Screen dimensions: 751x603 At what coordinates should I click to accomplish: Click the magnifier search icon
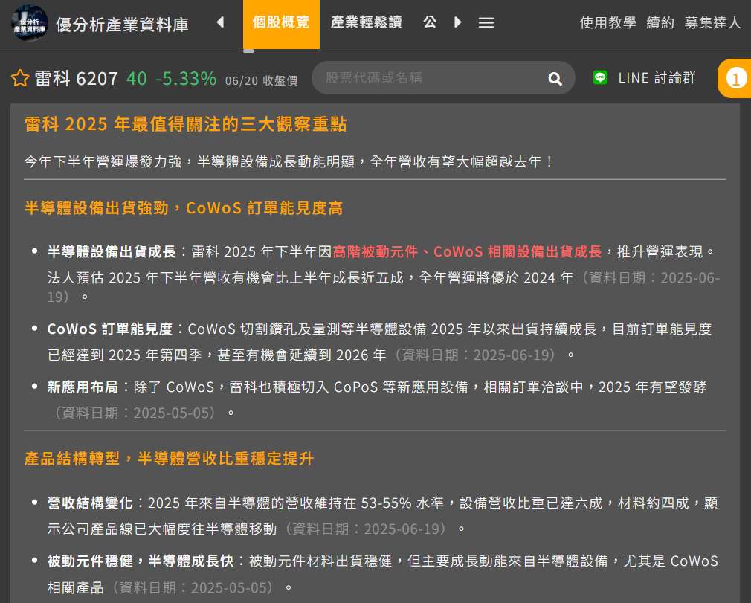[x=555, y=79]
